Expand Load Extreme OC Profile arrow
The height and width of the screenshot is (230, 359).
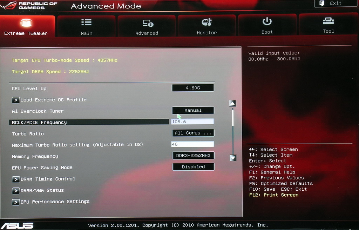click(15, 100)
